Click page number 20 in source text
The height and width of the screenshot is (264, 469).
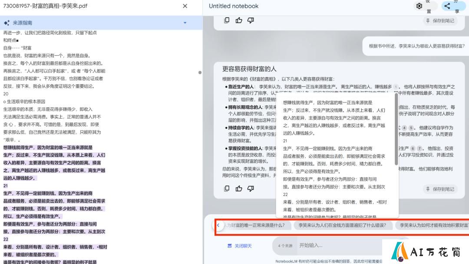click(x=6, y=94)
